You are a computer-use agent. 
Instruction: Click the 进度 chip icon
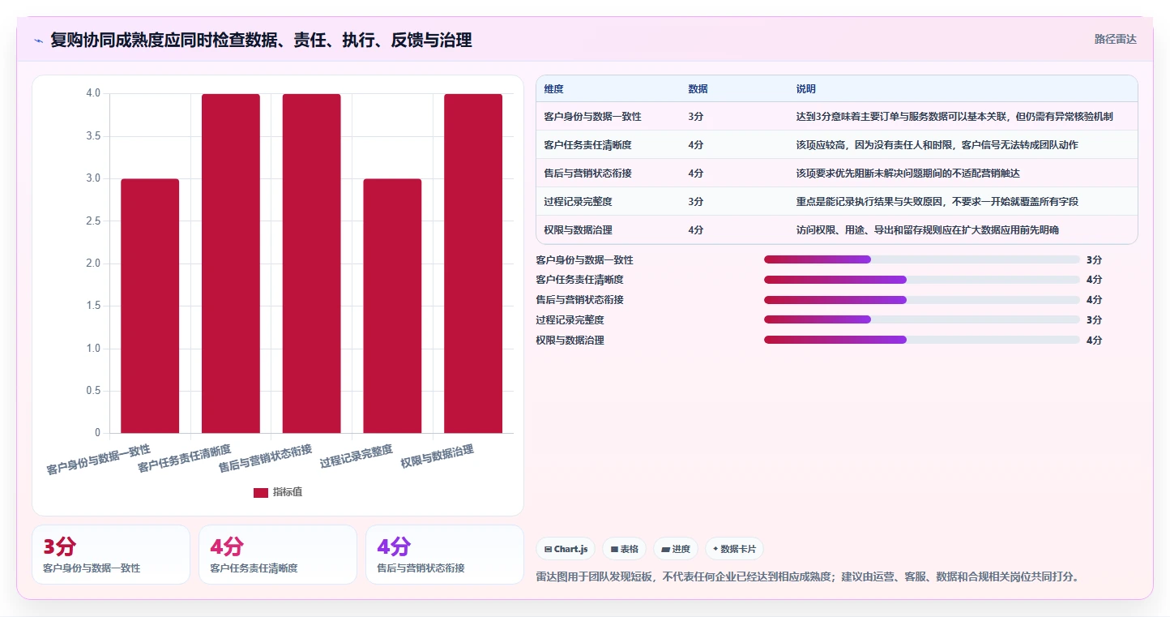(665, 549)
